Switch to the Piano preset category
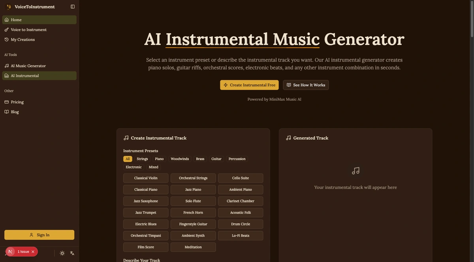 [159, 159]
